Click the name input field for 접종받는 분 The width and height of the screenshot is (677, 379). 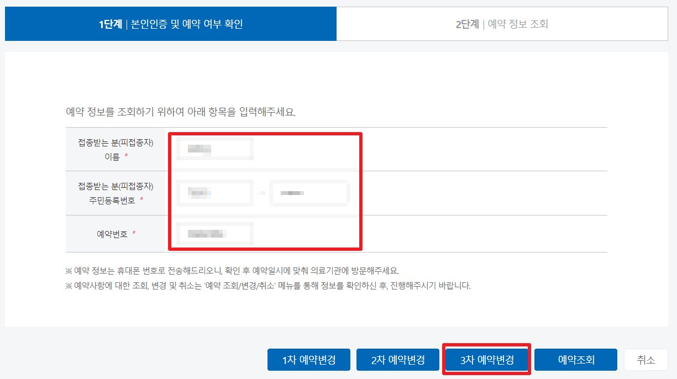(214, 149)
